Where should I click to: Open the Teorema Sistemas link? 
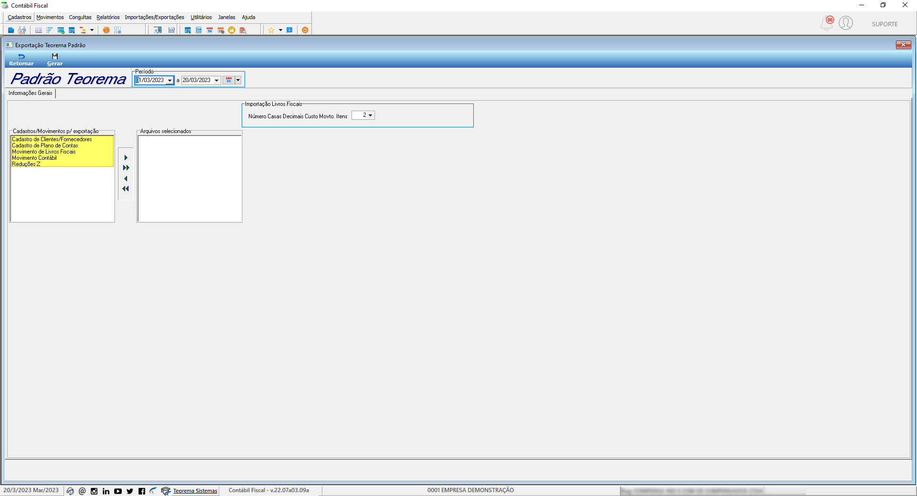[195, 491]
